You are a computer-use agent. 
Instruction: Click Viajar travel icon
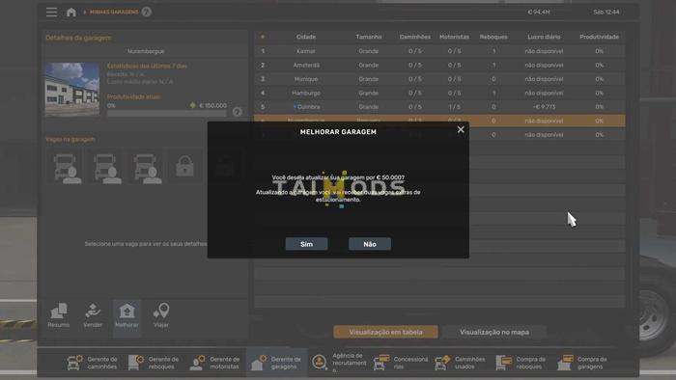(161, 316)
